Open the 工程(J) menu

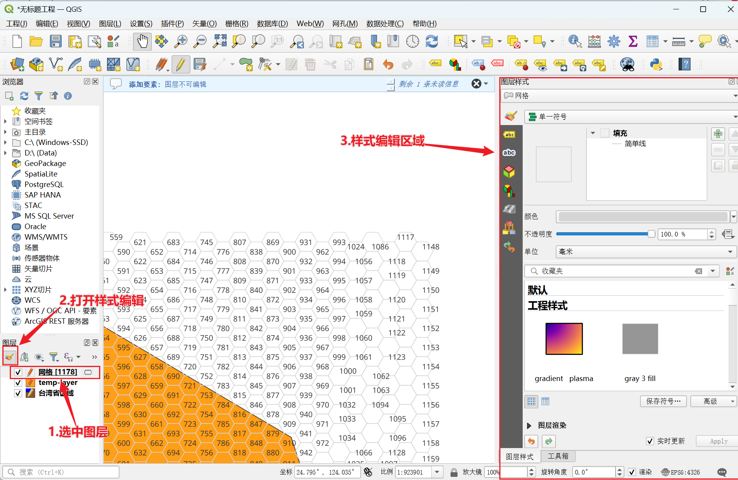[x=16, y=24]
